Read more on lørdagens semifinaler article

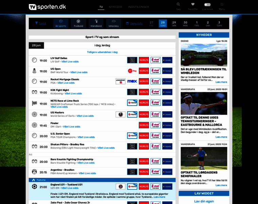click(x=221, y=185)
